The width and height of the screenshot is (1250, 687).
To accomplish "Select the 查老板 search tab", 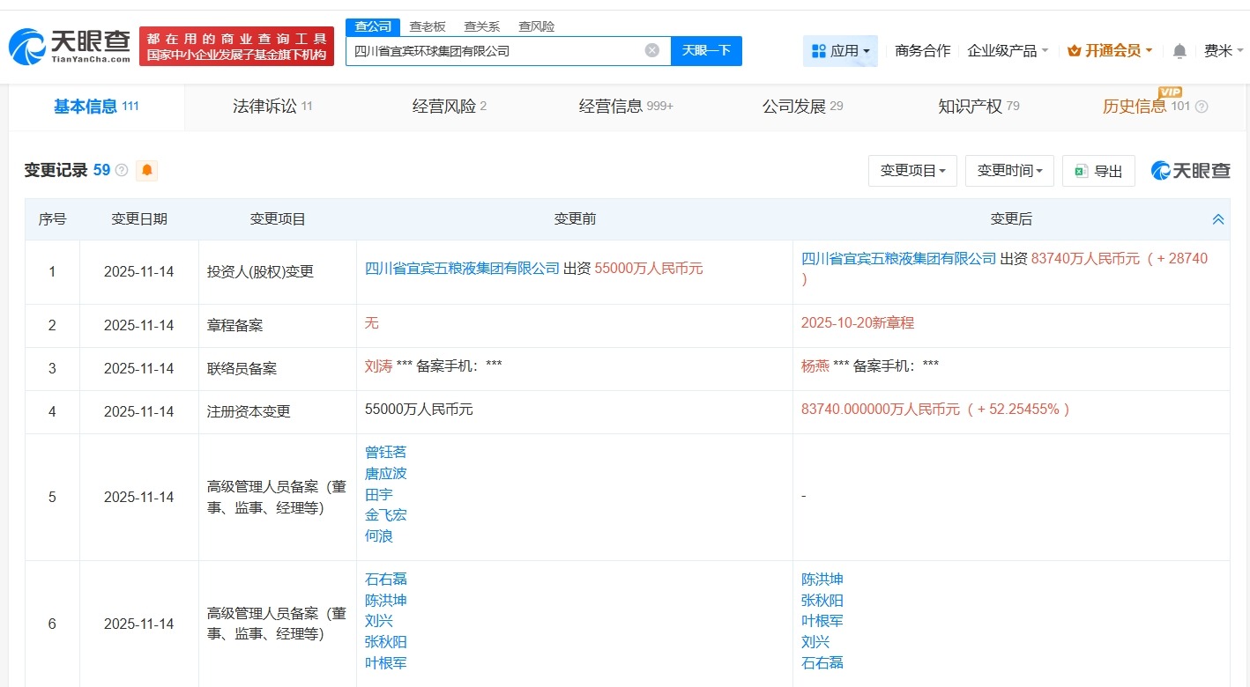I will (427, 26).
